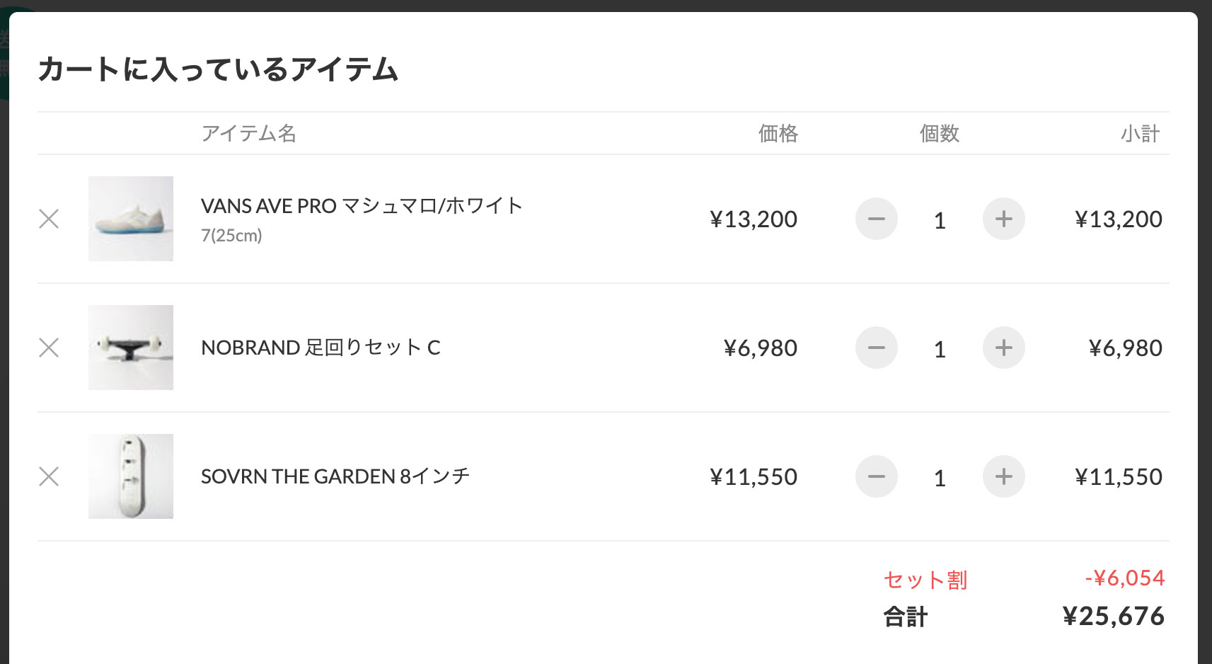
Task: Decrease SOVRN THE GARDEN quantity
Action: point(876,476)
